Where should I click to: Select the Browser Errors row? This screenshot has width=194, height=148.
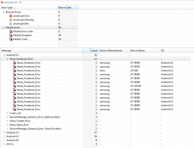[39, 12]
